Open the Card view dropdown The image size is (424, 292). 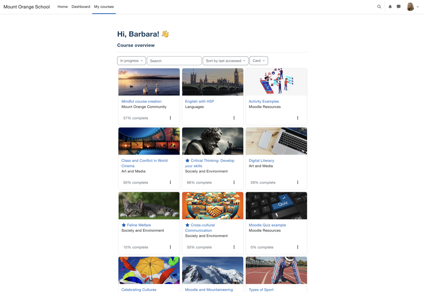pyautogui.click(x=259, y=61)
